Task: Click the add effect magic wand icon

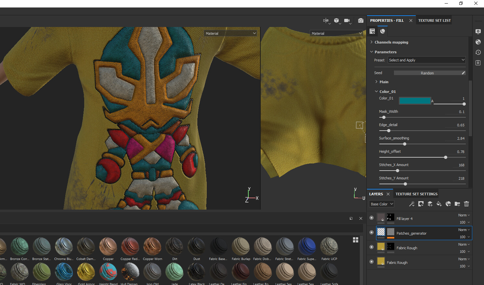Action: pos(412,204)
